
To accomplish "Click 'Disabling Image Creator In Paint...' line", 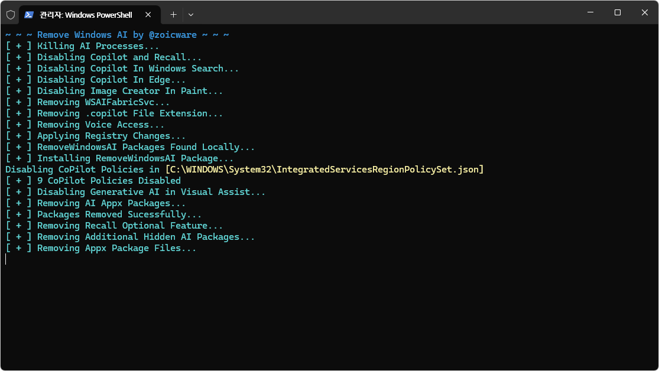I will point(114,91).
